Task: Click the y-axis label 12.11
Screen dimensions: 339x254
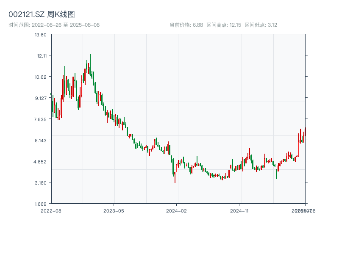Action: 42,56
